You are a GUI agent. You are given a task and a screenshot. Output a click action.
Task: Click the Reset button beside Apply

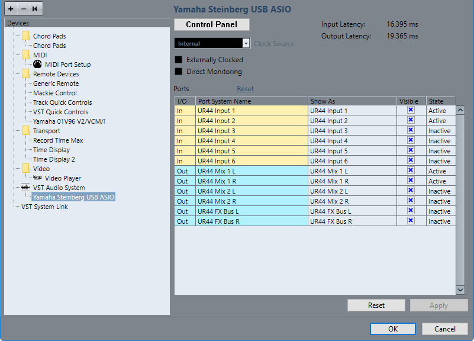(x=376, y=305)
